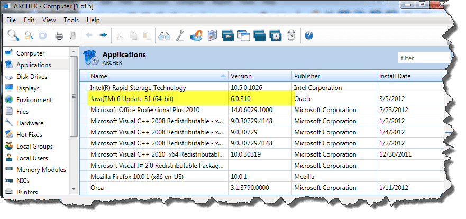The height and width of the screenshot is (219, 466).
Task: Sort by the Name column header
Action: click(158, 76)
